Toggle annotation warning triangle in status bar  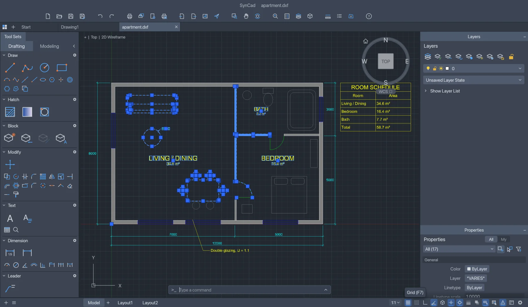[503, 303]
